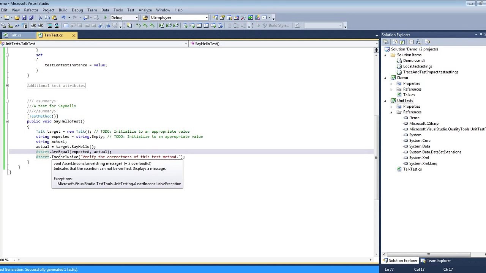Open the Solution Explorer window options arrow
The image size is (486, 273).
tap(476, 35)
